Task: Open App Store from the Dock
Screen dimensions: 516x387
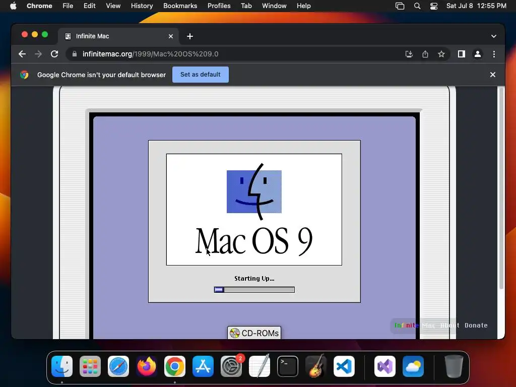Action: point(203,366)
